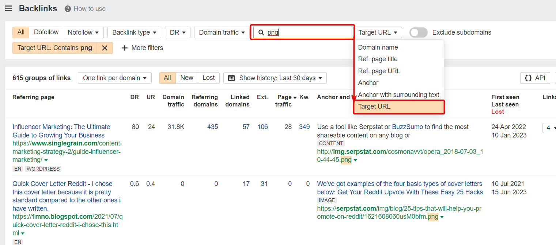The image size is (556, 245).
Task: Click referring domains value 435
Action: click(212, 127)
